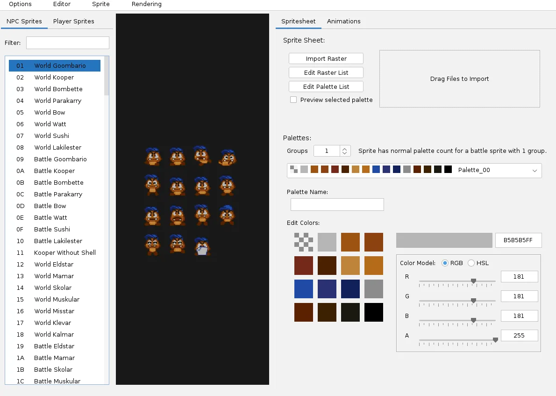556x396 pixels.
Task: Select the transparent checkerboard swatch in Edit Colors
Action: click(304, 242)
